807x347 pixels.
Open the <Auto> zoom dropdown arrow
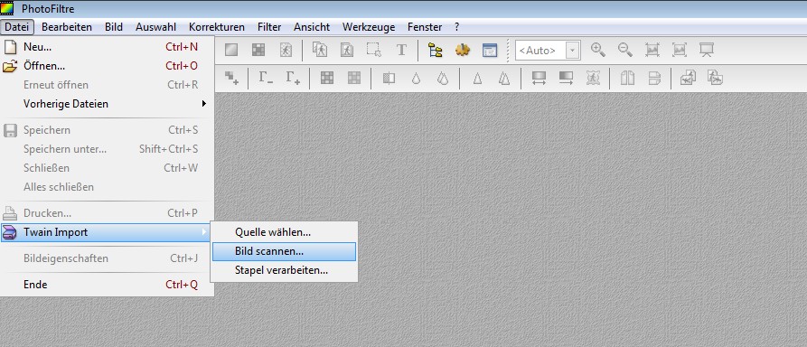pos(573,51)
